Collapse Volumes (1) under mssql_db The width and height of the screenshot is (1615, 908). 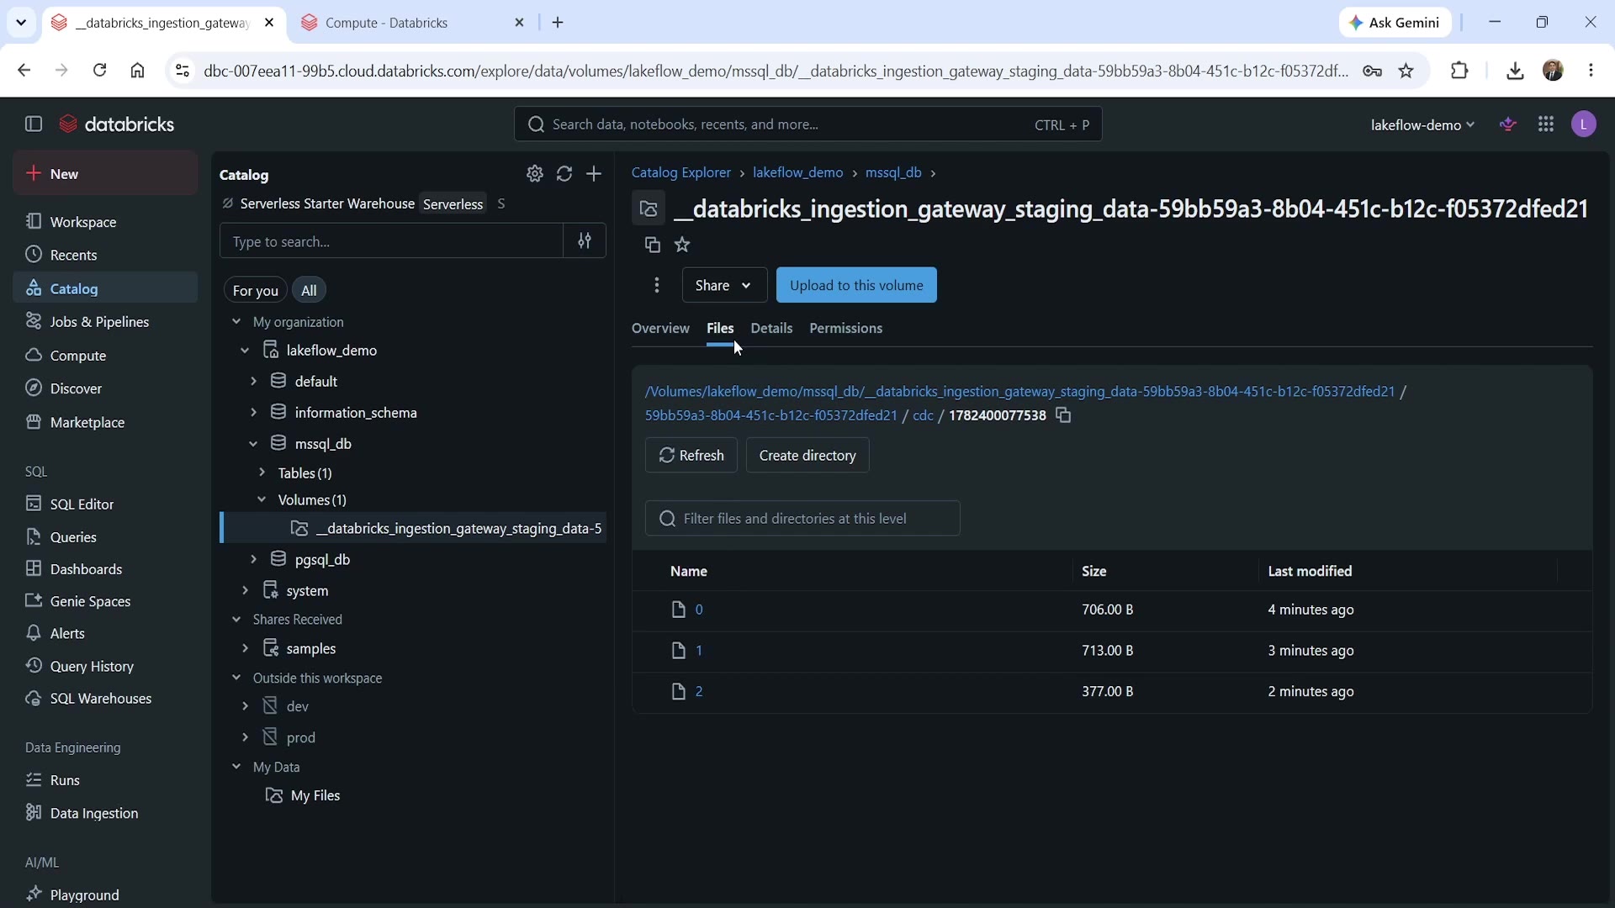coord(262,500)
